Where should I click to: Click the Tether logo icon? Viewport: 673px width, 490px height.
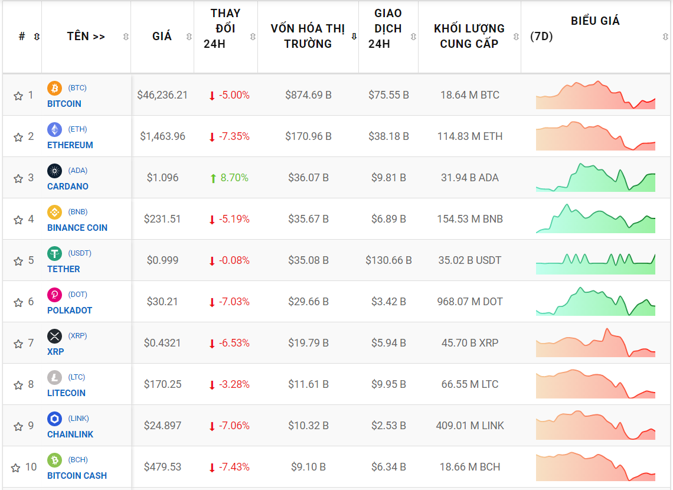pos(54,254)
